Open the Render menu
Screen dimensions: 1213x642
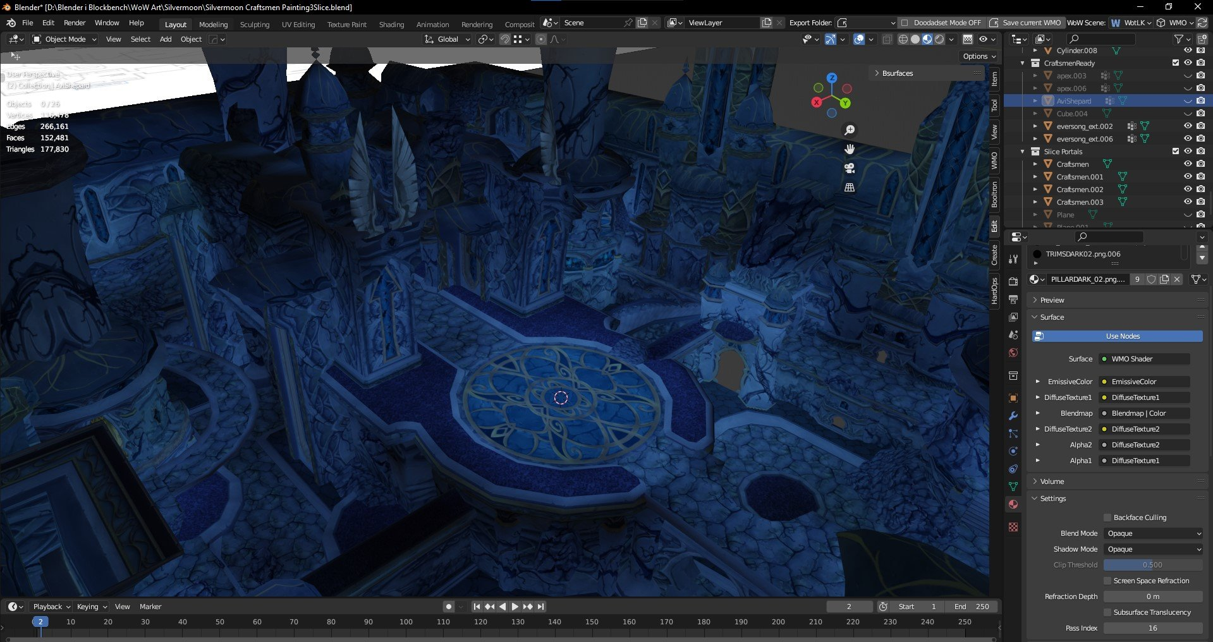[x=75, y=23]
